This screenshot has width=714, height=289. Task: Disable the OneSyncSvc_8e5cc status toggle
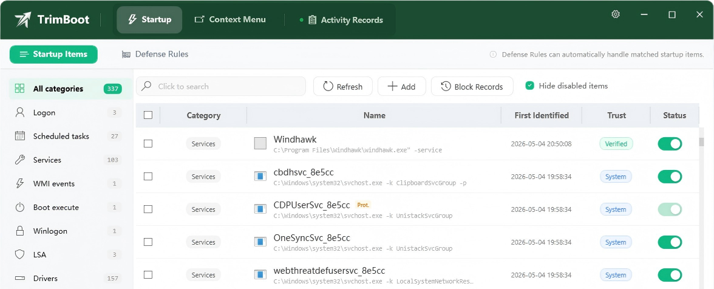[x=670, y=242]
